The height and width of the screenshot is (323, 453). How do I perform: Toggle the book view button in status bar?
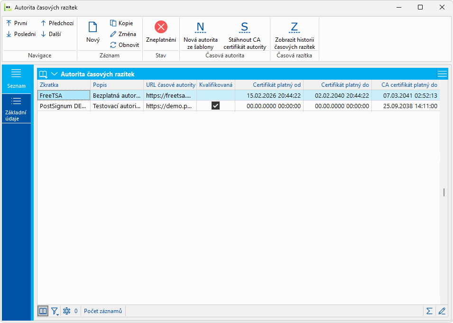[43, 311]
